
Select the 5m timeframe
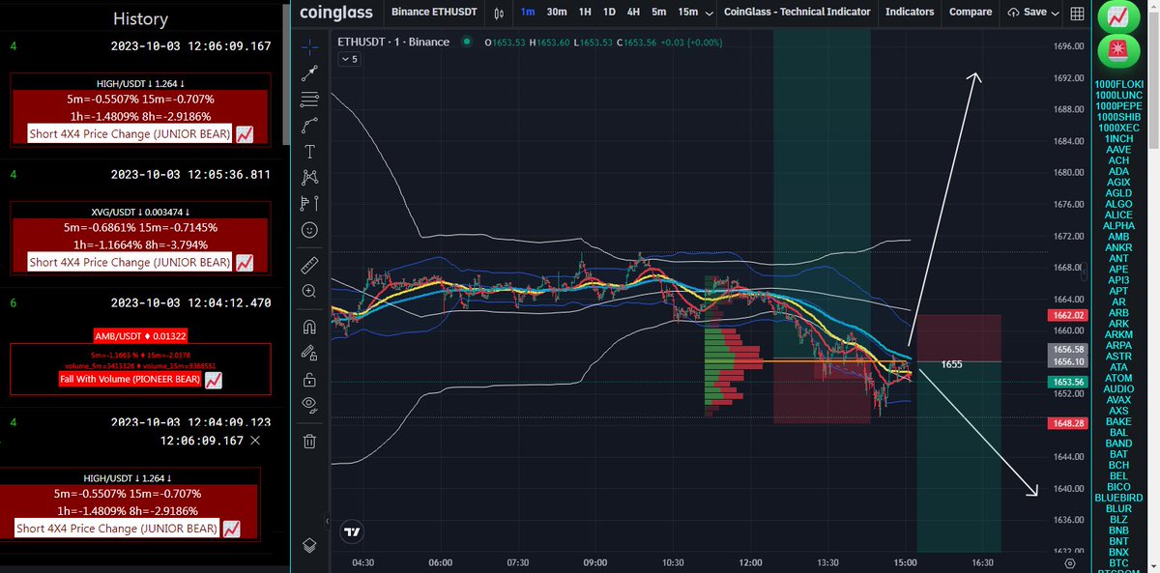click(658, 12)
